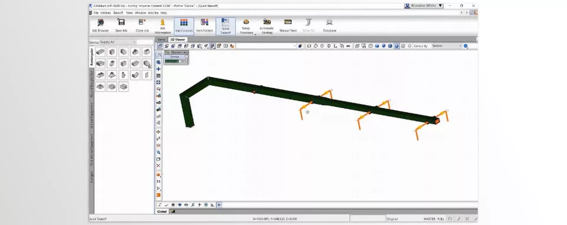Open the Brandon White user dropdown

tap(423, 6)
